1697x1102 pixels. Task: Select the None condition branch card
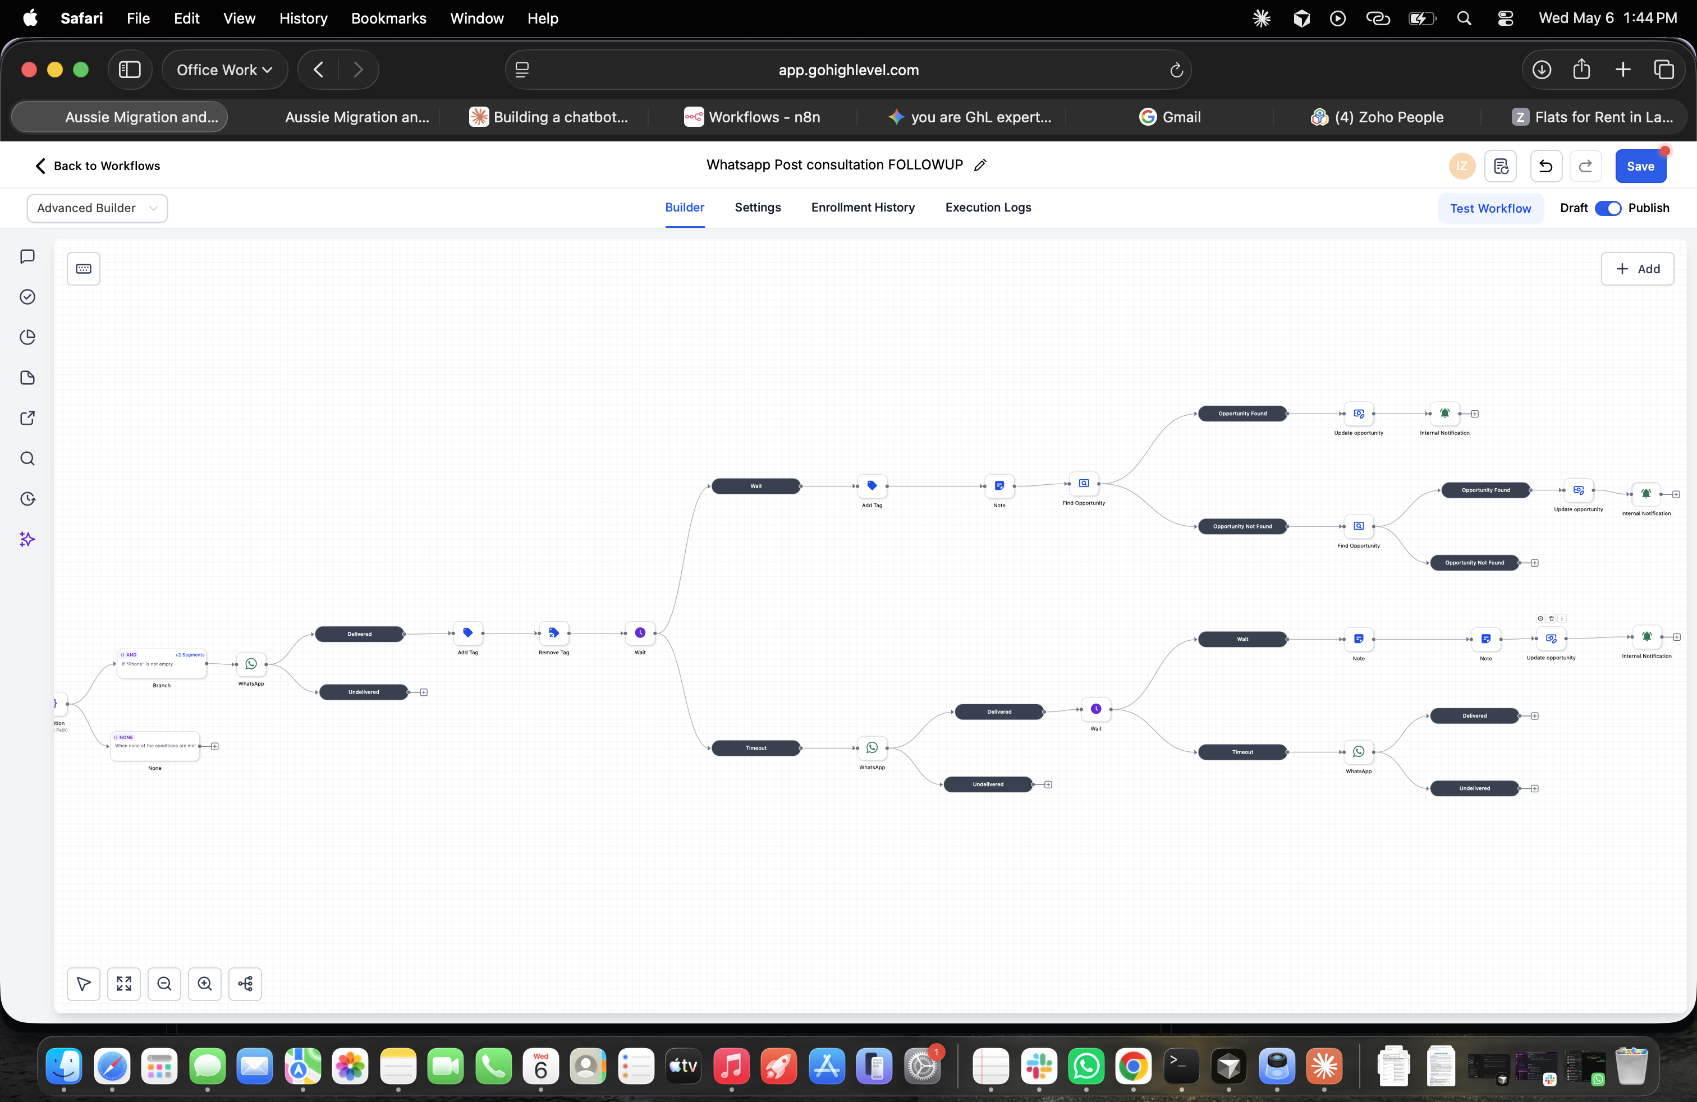coord(155,746)
